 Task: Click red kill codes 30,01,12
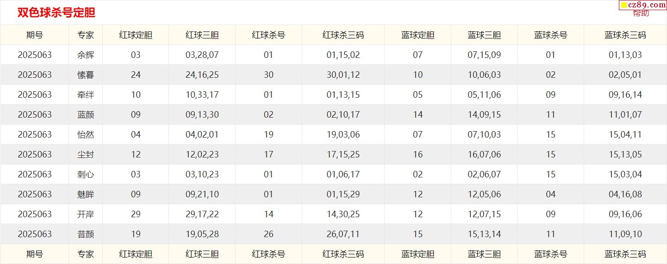pos(343,75)
